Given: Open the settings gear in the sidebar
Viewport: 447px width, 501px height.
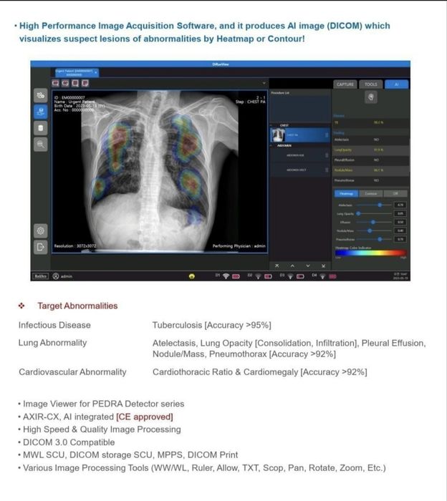Looking at the screenshot, I should point(41,230).
